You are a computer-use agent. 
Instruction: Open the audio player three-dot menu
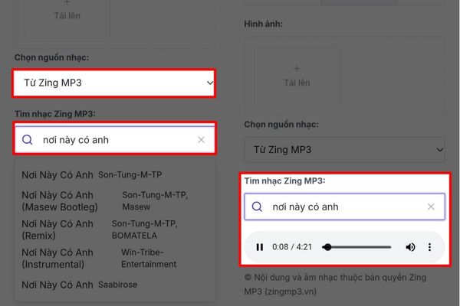(430, 247)
